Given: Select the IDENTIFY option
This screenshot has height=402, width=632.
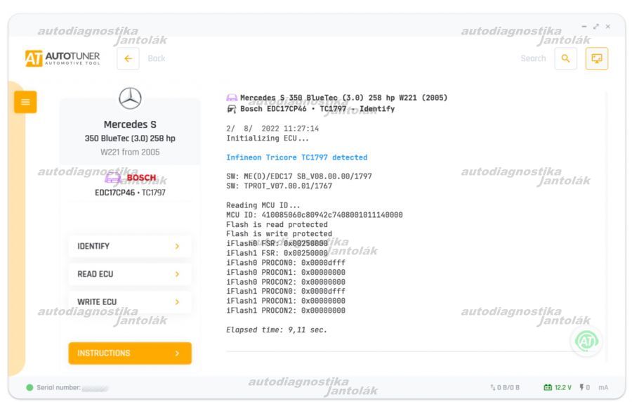Looking at the screenshot, I should point(130,247).
